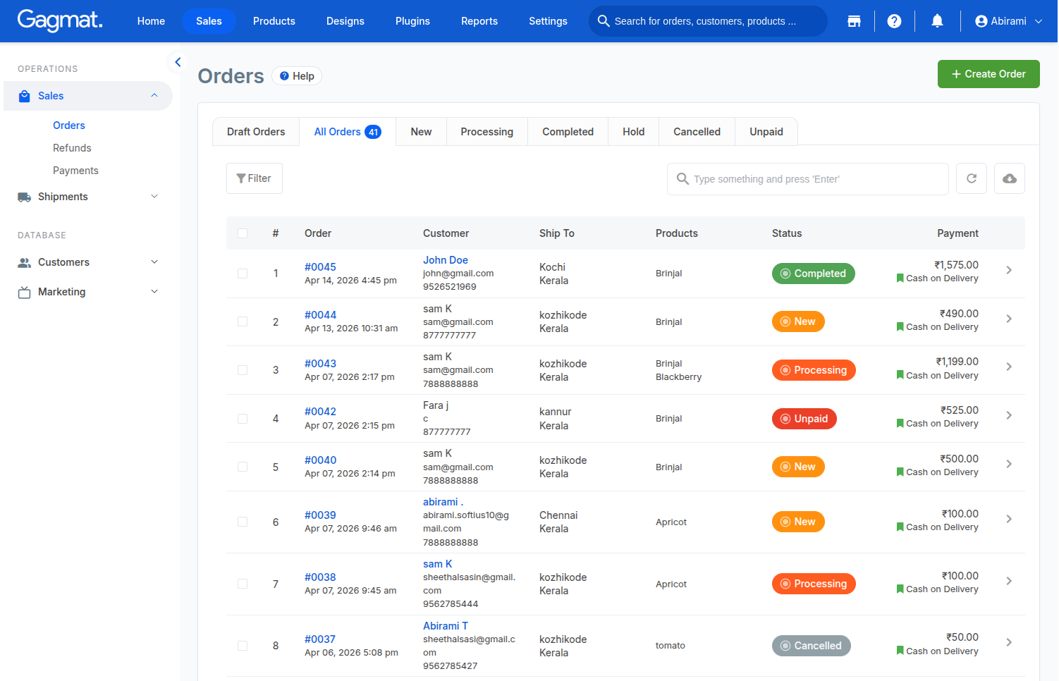
Task: Expand the Customers sidebar section
Action: (88, 262)
